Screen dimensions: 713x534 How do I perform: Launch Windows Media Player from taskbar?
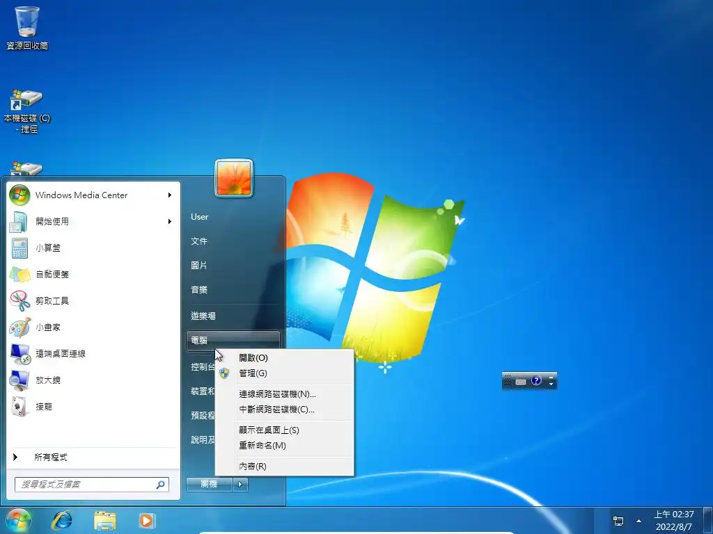[147, 520]
